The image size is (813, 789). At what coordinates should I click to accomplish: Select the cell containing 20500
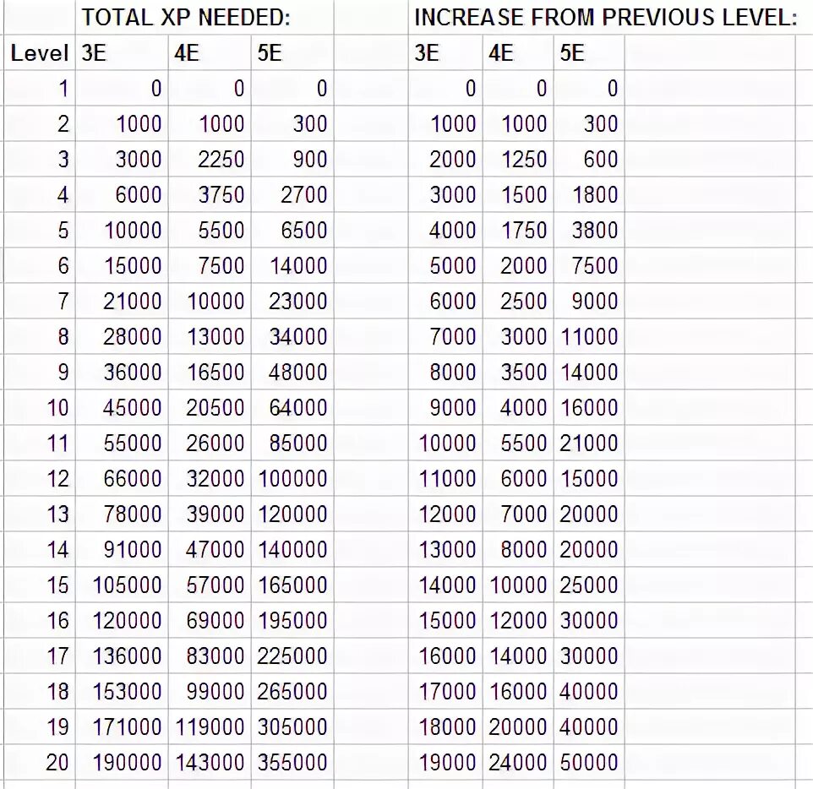210,407
